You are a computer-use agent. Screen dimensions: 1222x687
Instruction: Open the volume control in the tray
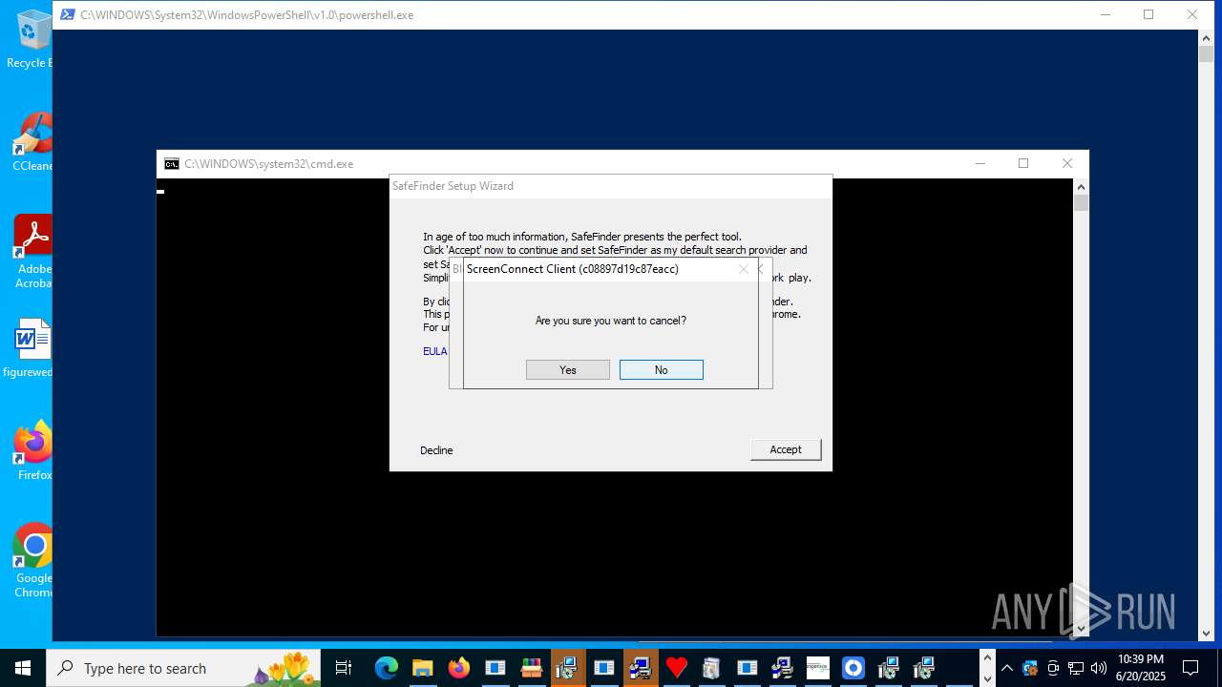pos(1098,668)
